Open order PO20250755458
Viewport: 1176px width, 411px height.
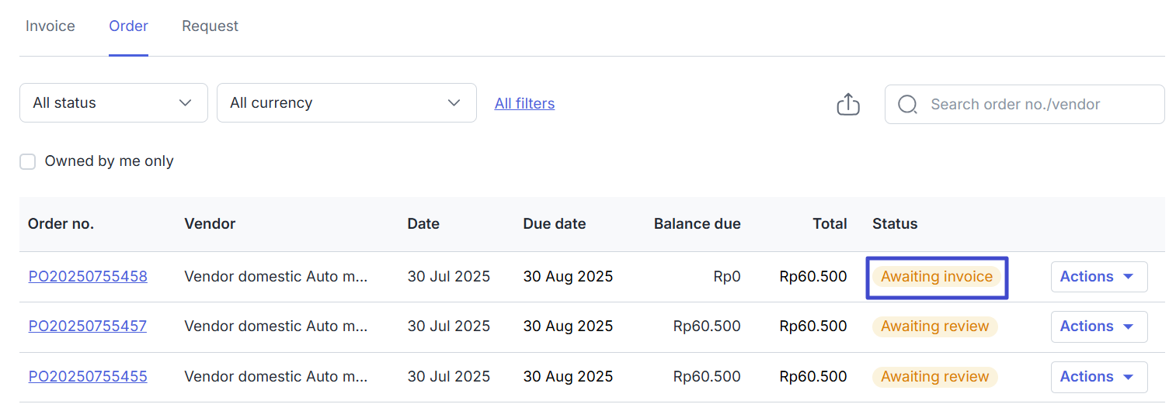coord(88,277)
